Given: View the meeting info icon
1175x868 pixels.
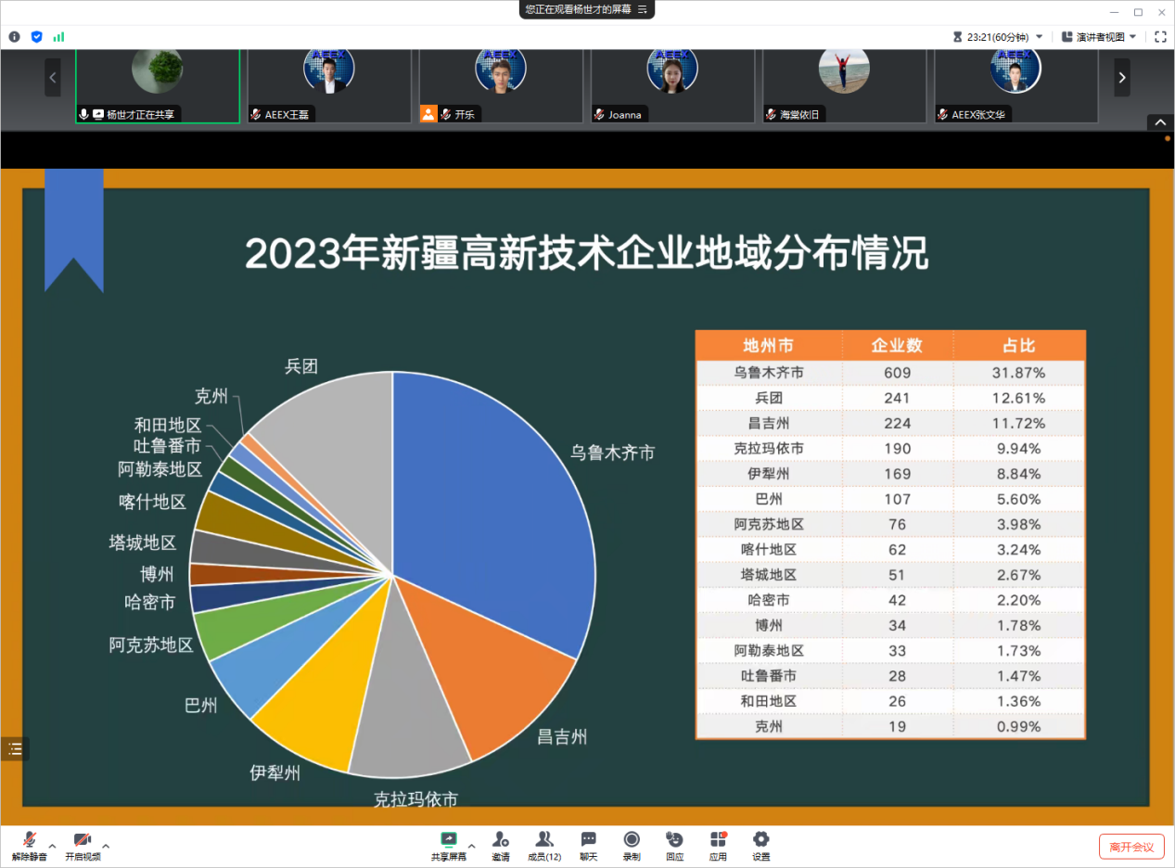Looking at the screenshot, I should [x=14, y=36].
